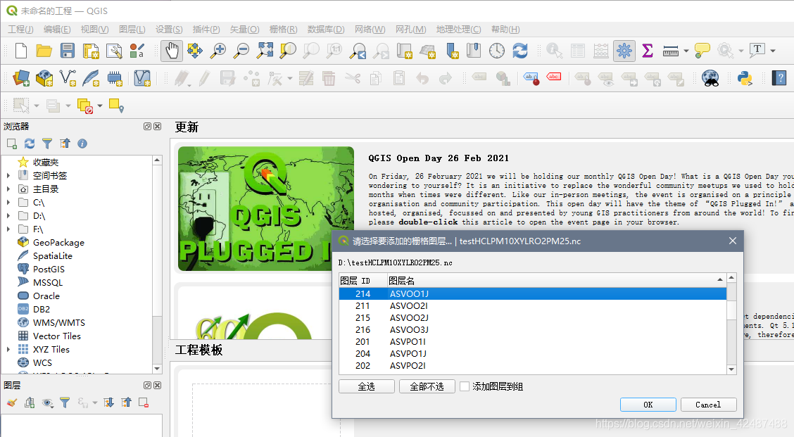Expand the D:\ drive node
Viewport: 794px width, 437px height.
[8, 216]
